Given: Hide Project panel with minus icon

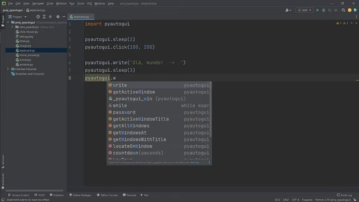Looking at the screenshot, I should (64, 17).
